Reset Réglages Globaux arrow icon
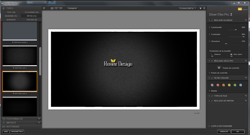 pyautogui.click(x=246, y=20)
